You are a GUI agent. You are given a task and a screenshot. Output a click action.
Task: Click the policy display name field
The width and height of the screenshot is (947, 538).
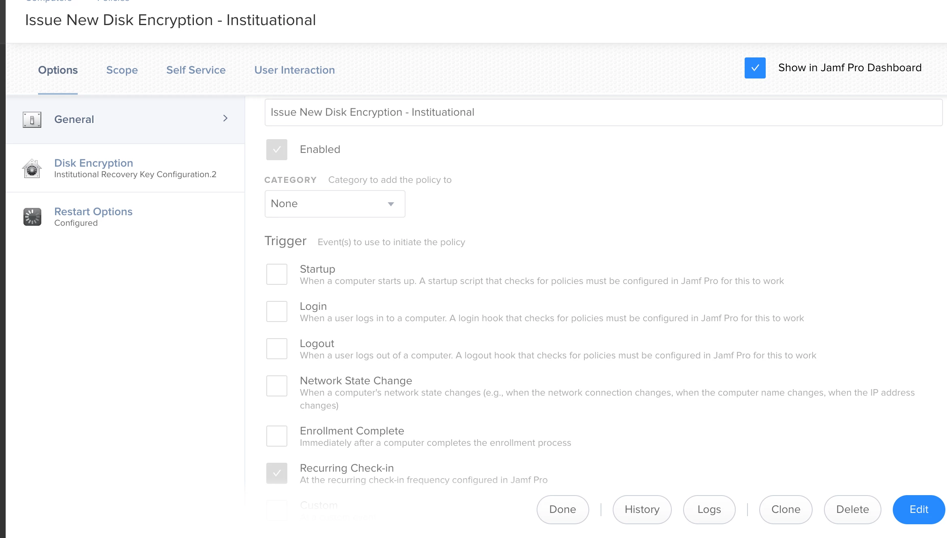point(603,112)
